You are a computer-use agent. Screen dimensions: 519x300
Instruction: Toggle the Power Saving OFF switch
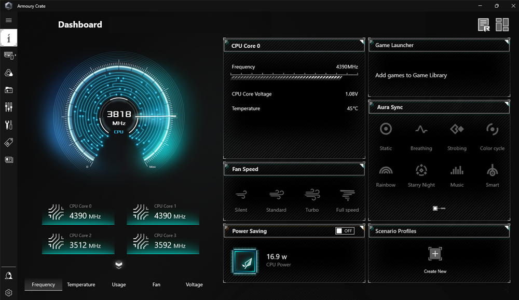(345, 231)
